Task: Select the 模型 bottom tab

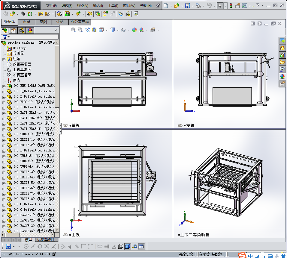Action: pyautogui.click(x=29, y=240)
